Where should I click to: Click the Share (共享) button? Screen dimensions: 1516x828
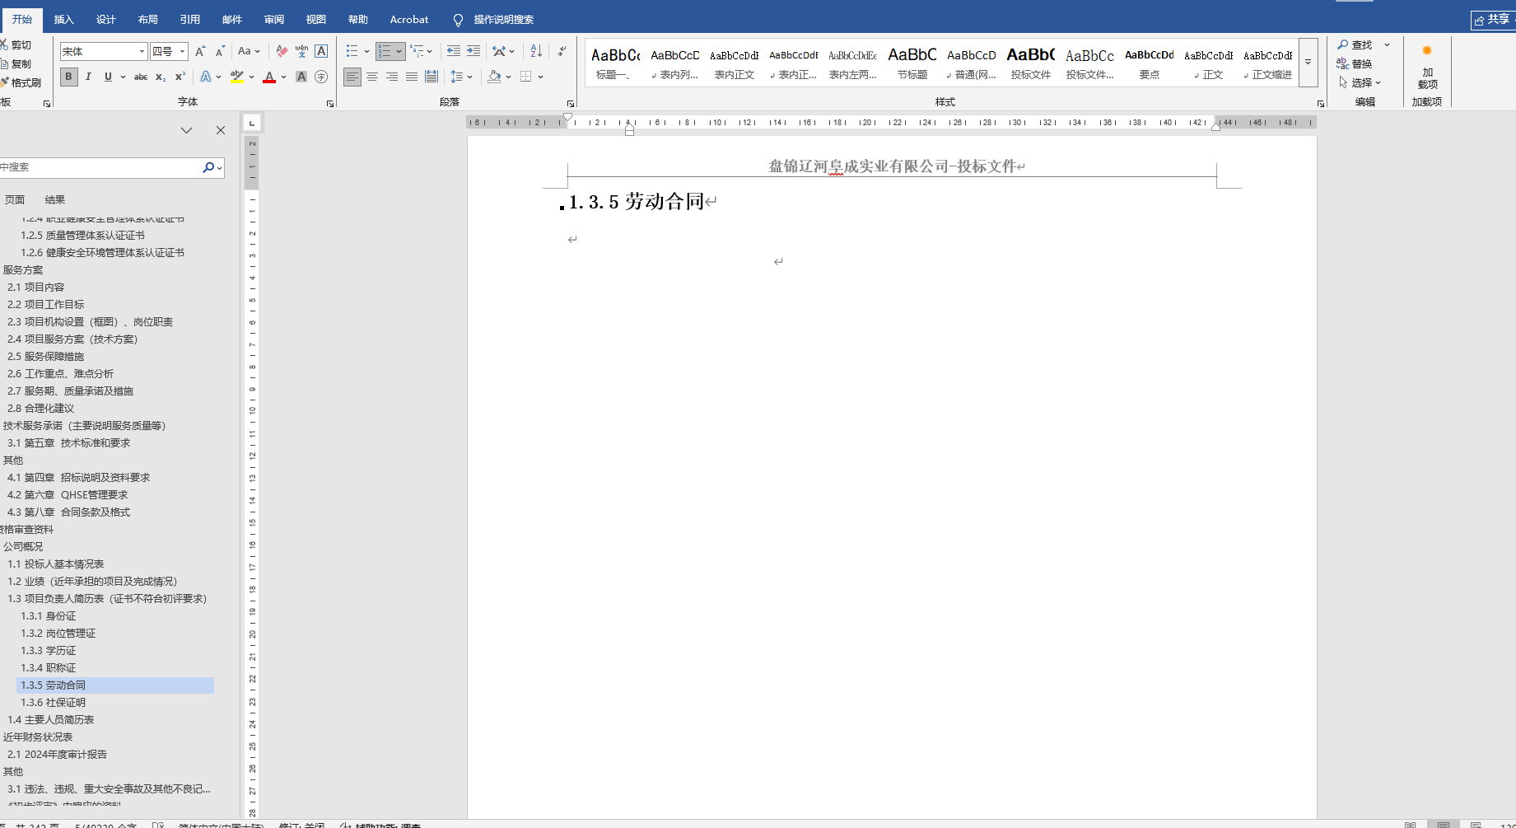coord(1493,20)
